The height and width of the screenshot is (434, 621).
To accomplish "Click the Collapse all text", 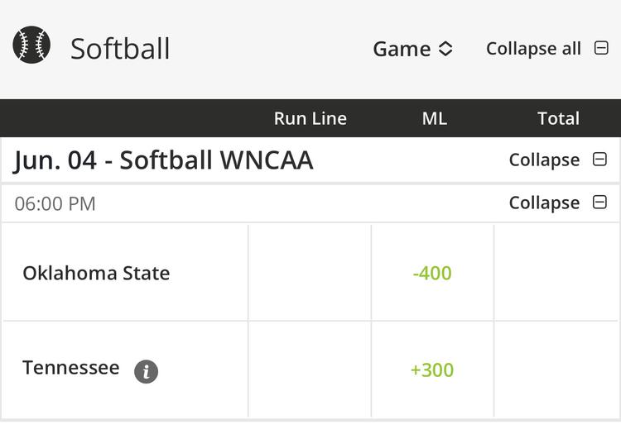I will click(533, 49).
